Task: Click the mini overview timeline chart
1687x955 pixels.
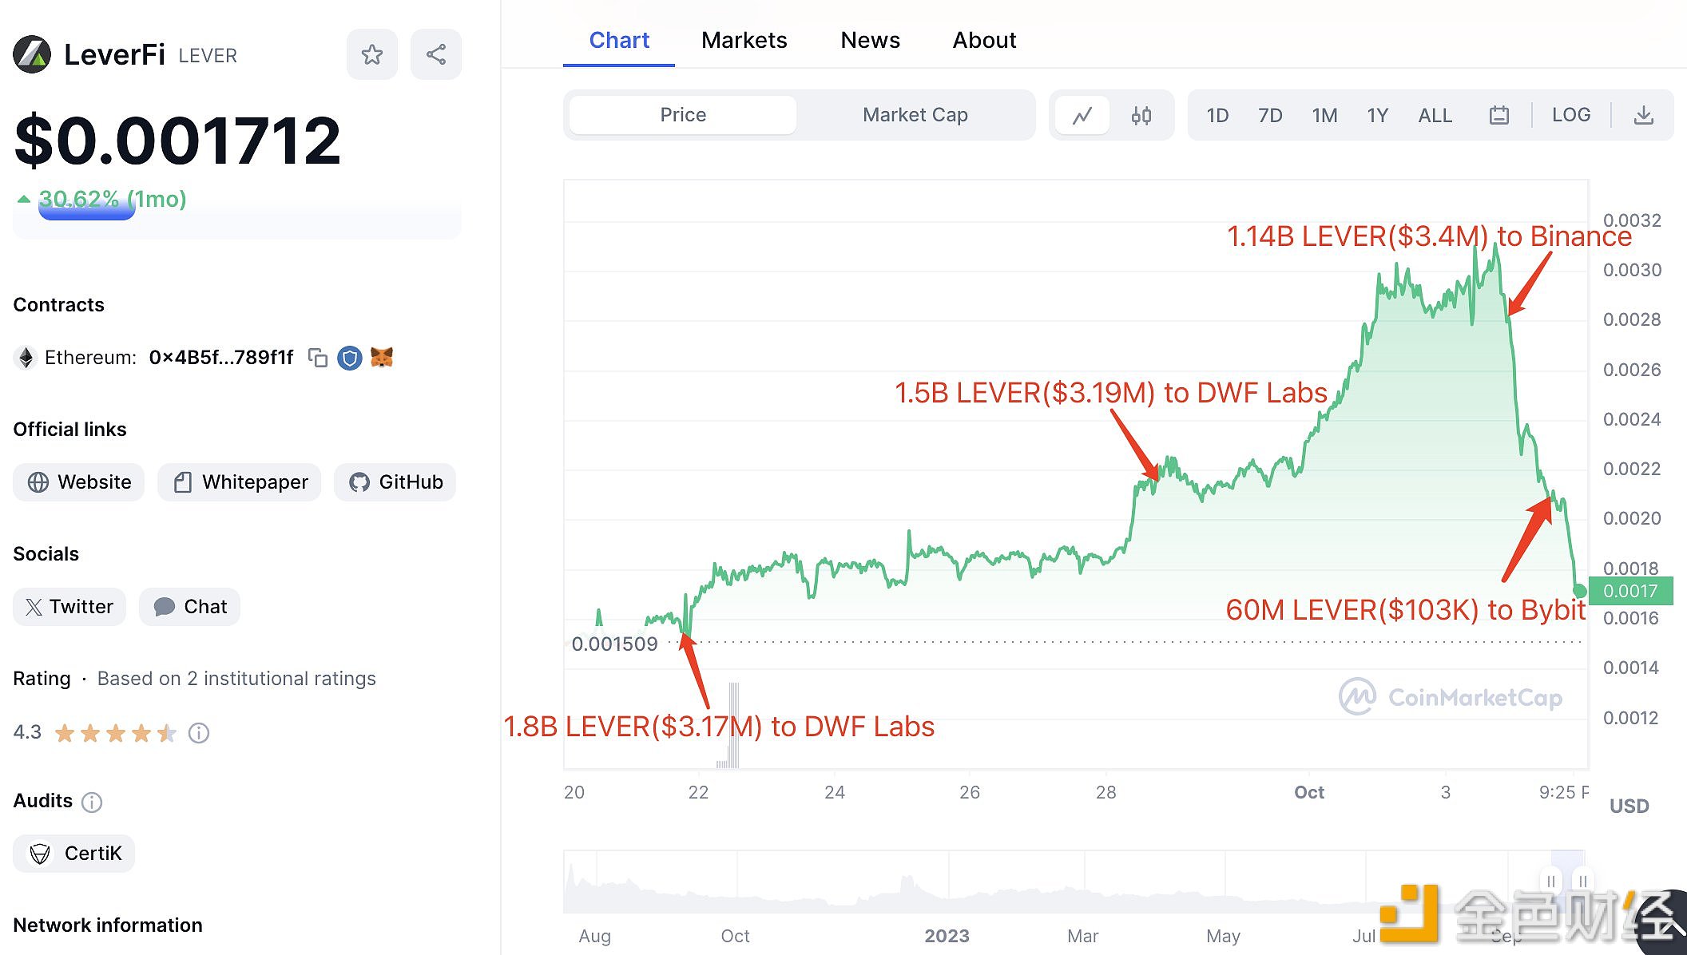Action: click(x=1074, y=882)
